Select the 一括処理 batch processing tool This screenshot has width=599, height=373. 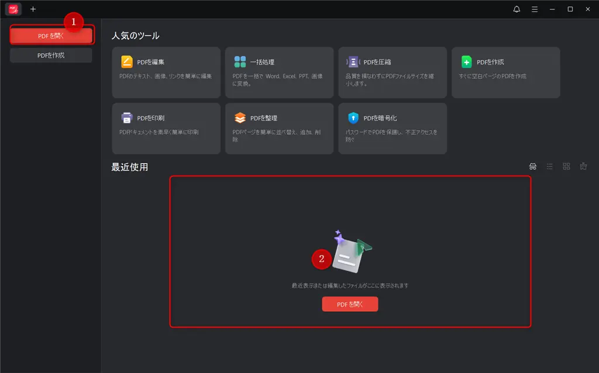[x=279, y=72]
